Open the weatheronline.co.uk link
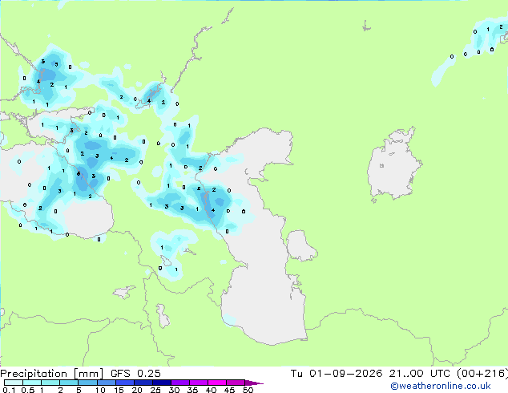 pos(441,386)
